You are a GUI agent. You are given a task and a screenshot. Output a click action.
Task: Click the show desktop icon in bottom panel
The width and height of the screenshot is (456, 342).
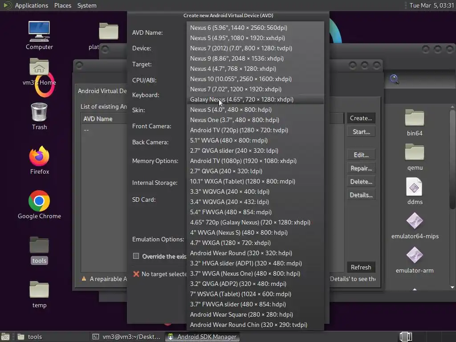tap(5, 337)
